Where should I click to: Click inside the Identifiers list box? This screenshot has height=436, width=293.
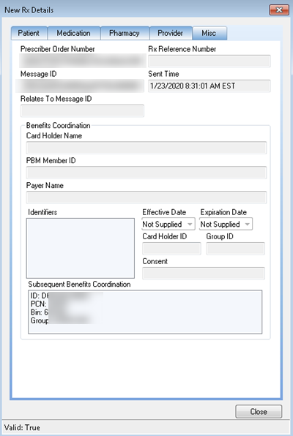coord(81,248)
